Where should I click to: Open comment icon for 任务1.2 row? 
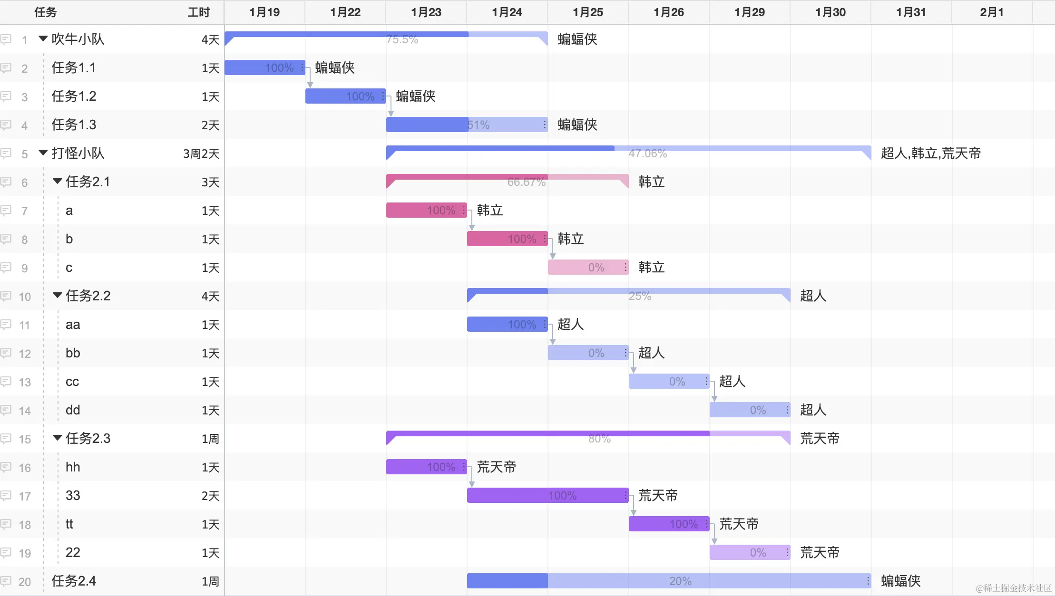pos(6,96)
